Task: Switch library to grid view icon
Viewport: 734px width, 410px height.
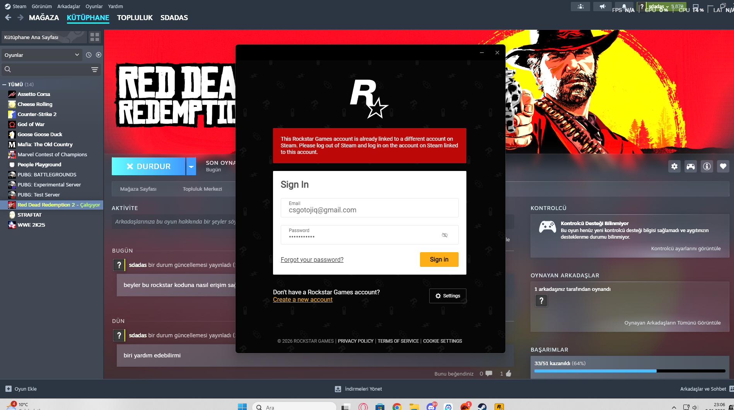Action: click(95, 37)
